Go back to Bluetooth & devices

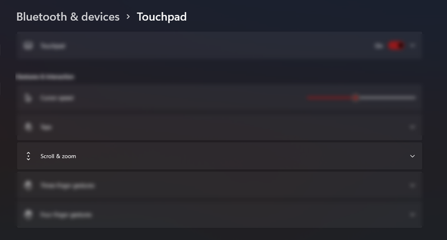68,17
